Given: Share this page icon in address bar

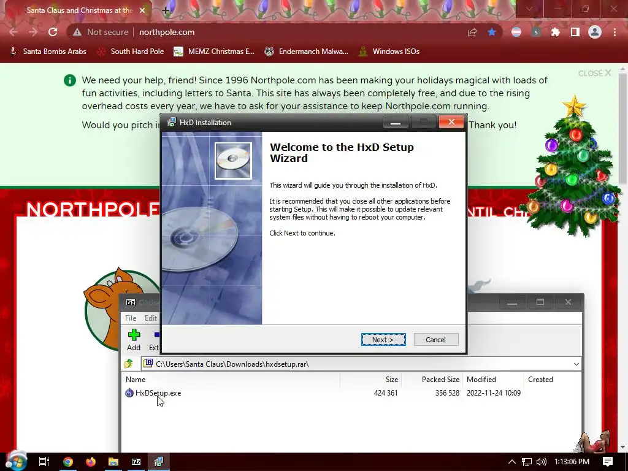Looking at the screenshot, I should pyautogui.click(x=472, y=32).
